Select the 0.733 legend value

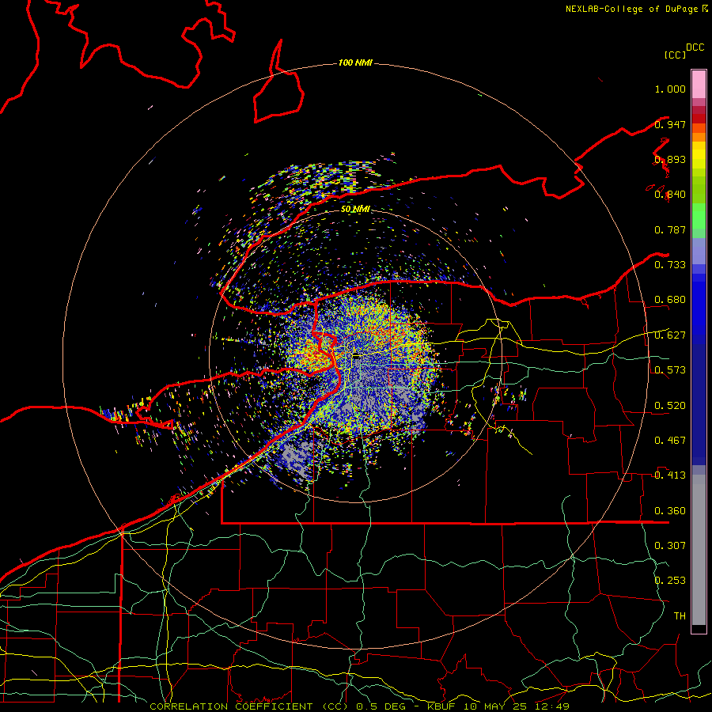click(670, 265)
